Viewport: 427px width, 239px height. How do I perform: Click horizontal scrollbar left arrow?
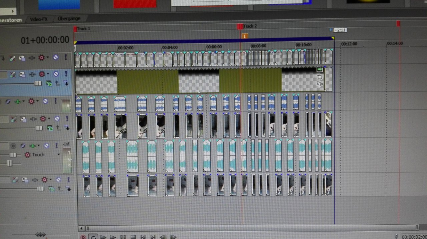coord(82,228)
